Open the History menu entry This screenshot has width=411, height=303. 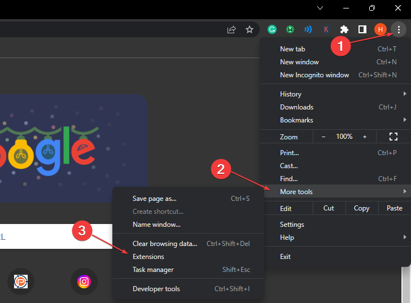pyautogui.click(x=335, y=94)
